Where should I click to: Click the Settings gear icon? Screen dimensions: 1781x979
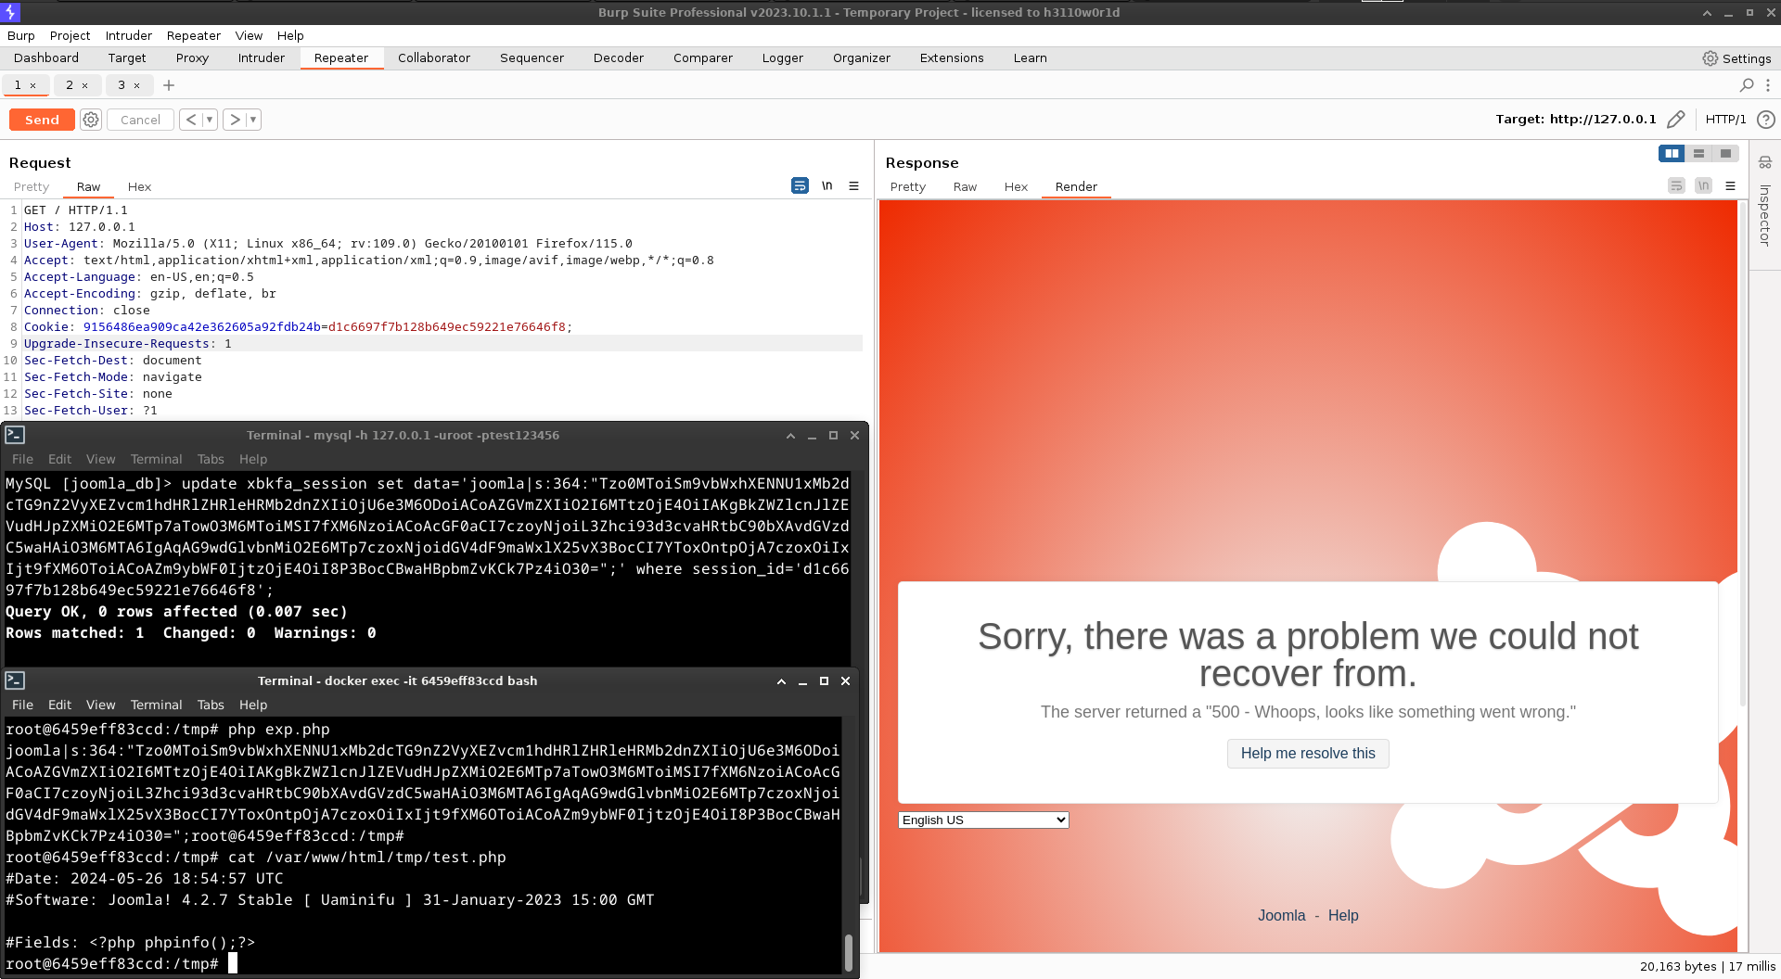point(1710,58)
